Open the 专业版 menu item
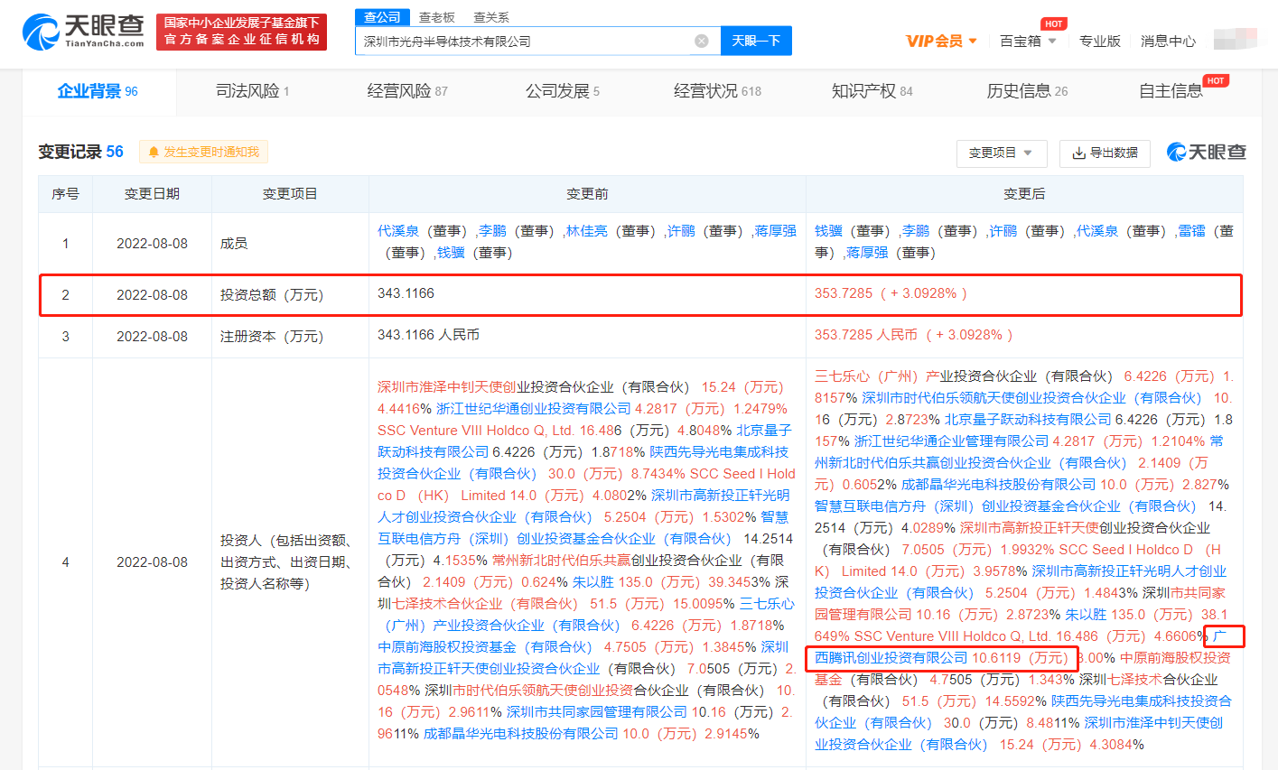 tap(1099, 41)
